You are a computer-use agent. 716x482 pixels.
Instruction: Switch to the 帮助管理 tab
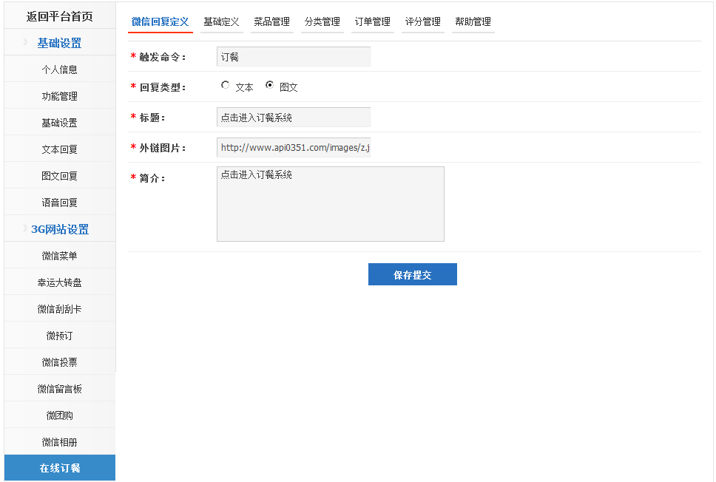472,22
